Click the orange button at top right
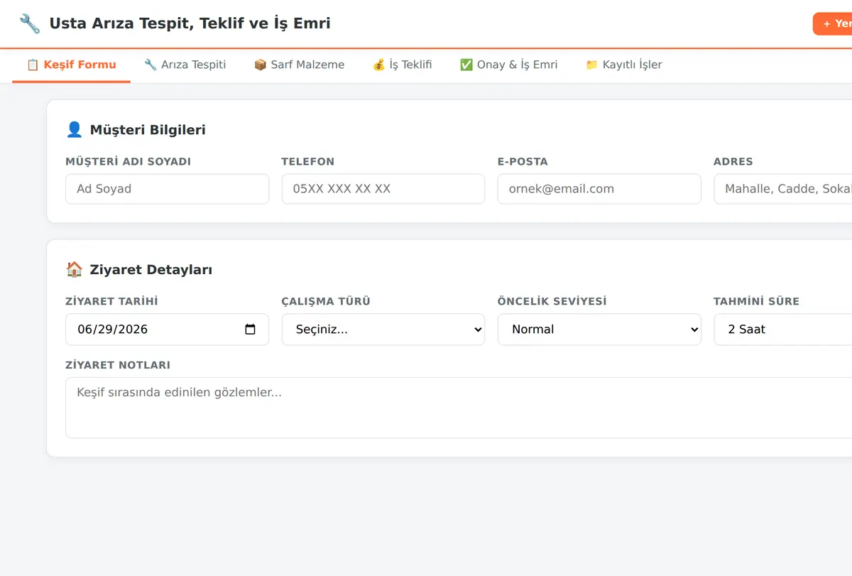Screen dimensions: 852x576 832,23
